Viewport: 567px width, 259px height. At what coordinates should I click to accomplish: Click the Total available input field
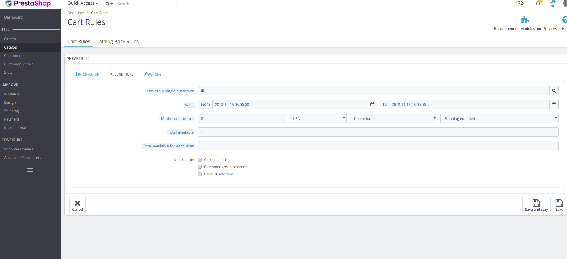tap(378, 132)
